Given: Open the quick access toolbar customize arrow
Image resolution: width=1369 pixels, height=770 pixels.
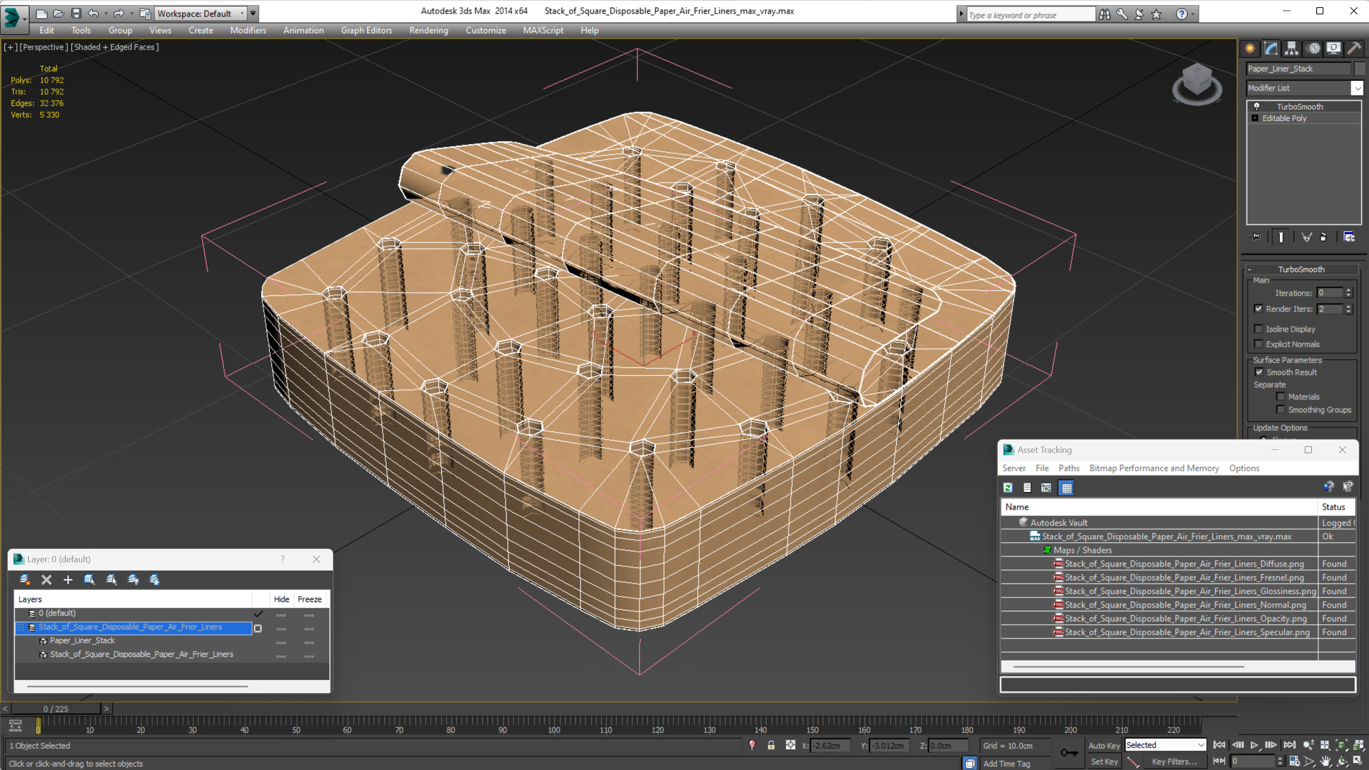Looking at the screenshot, I should click(253, 13).
